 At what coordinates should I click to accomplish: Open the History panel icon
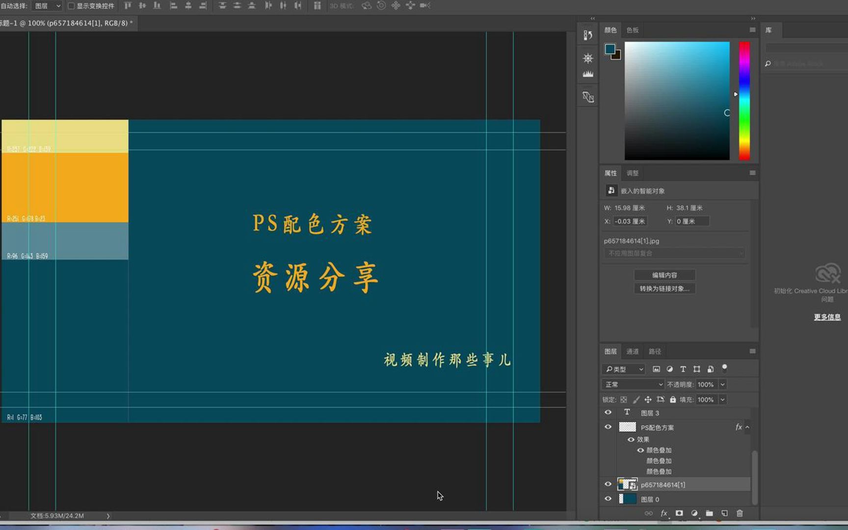588,35
